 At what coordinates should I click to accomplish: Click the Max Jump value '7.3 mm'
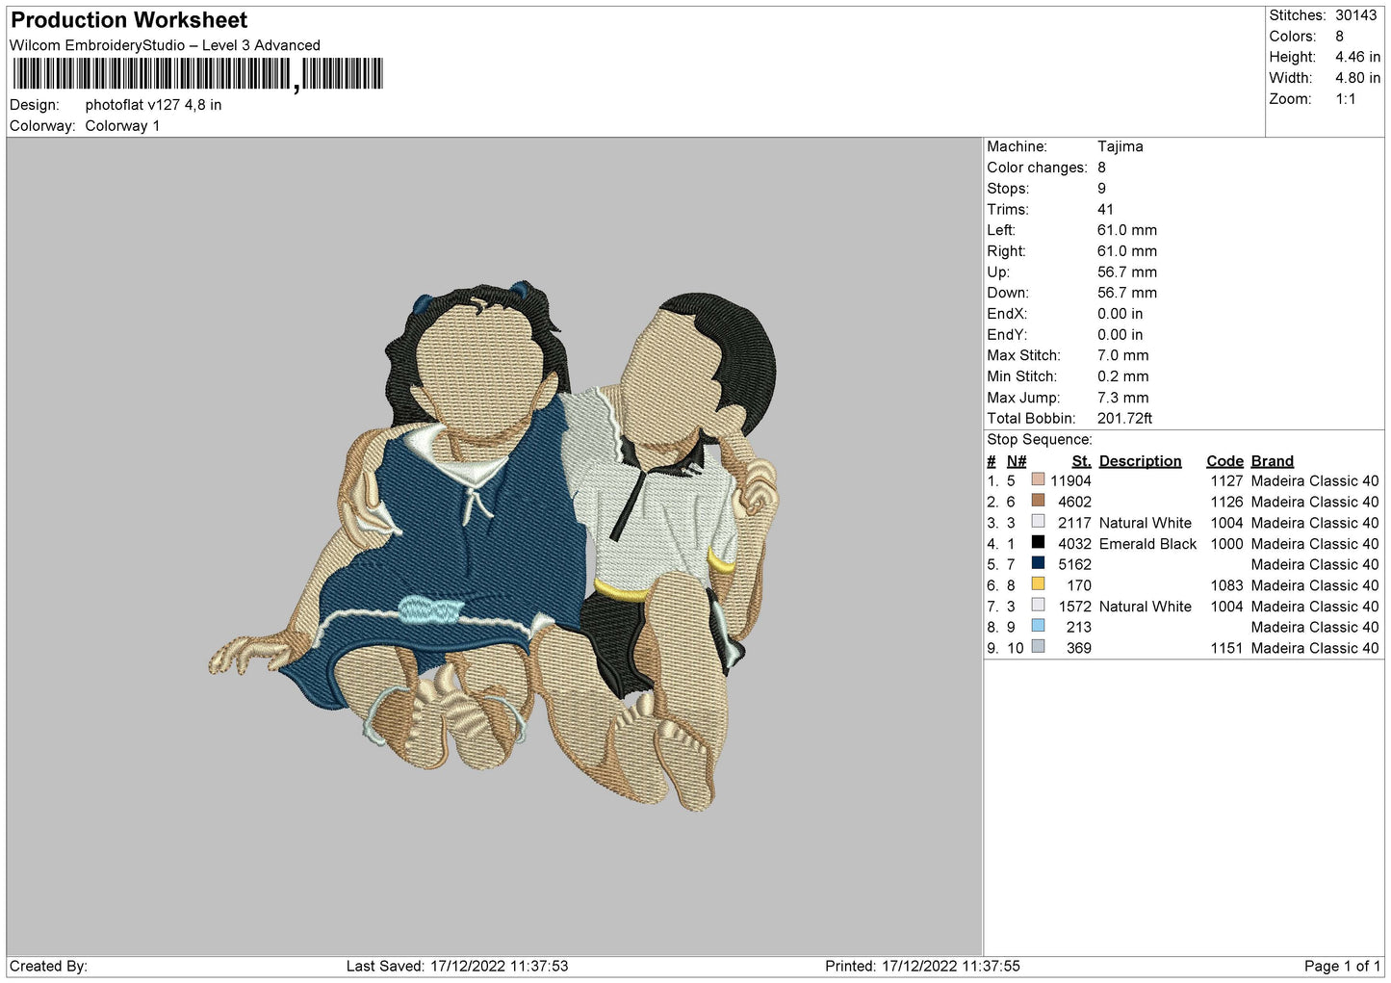(1123, 398)
